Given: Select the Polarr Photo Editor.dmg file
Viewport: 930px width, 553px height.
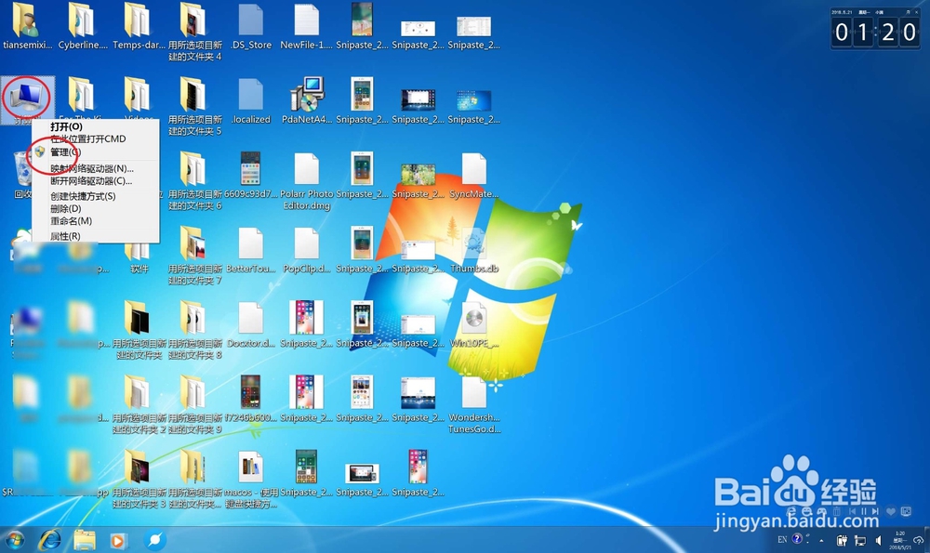Looking at the screenshot, I should 307,181.
